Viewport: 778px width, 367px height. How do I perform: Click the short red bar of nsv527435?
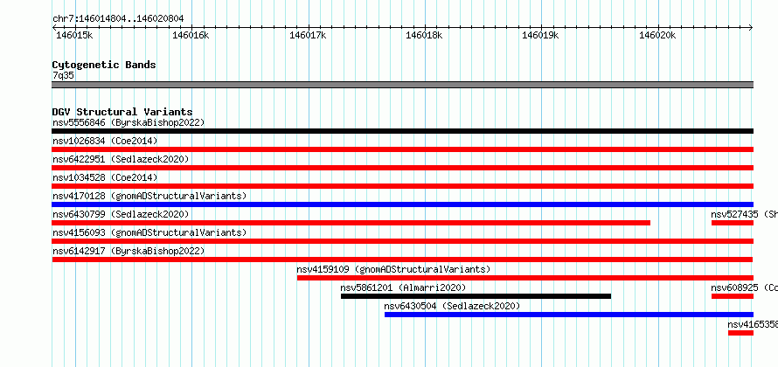click(x=733, y=223)
